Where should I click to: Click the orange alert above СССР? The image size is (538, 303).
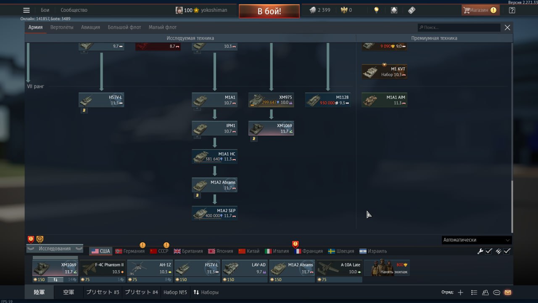[x=166, y=245]
